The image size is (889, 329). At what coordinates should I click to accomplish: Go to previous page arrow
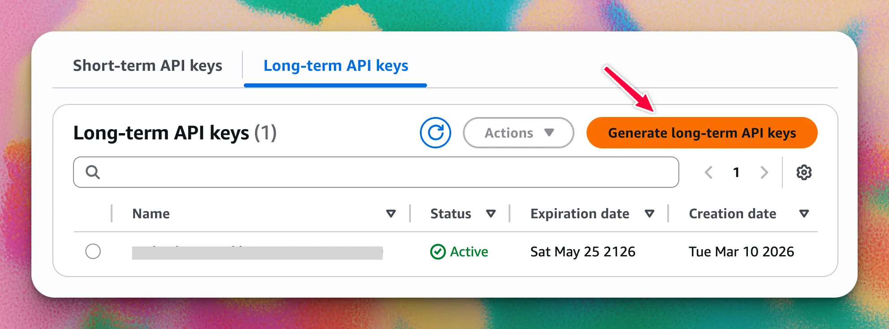click(708, 172)
